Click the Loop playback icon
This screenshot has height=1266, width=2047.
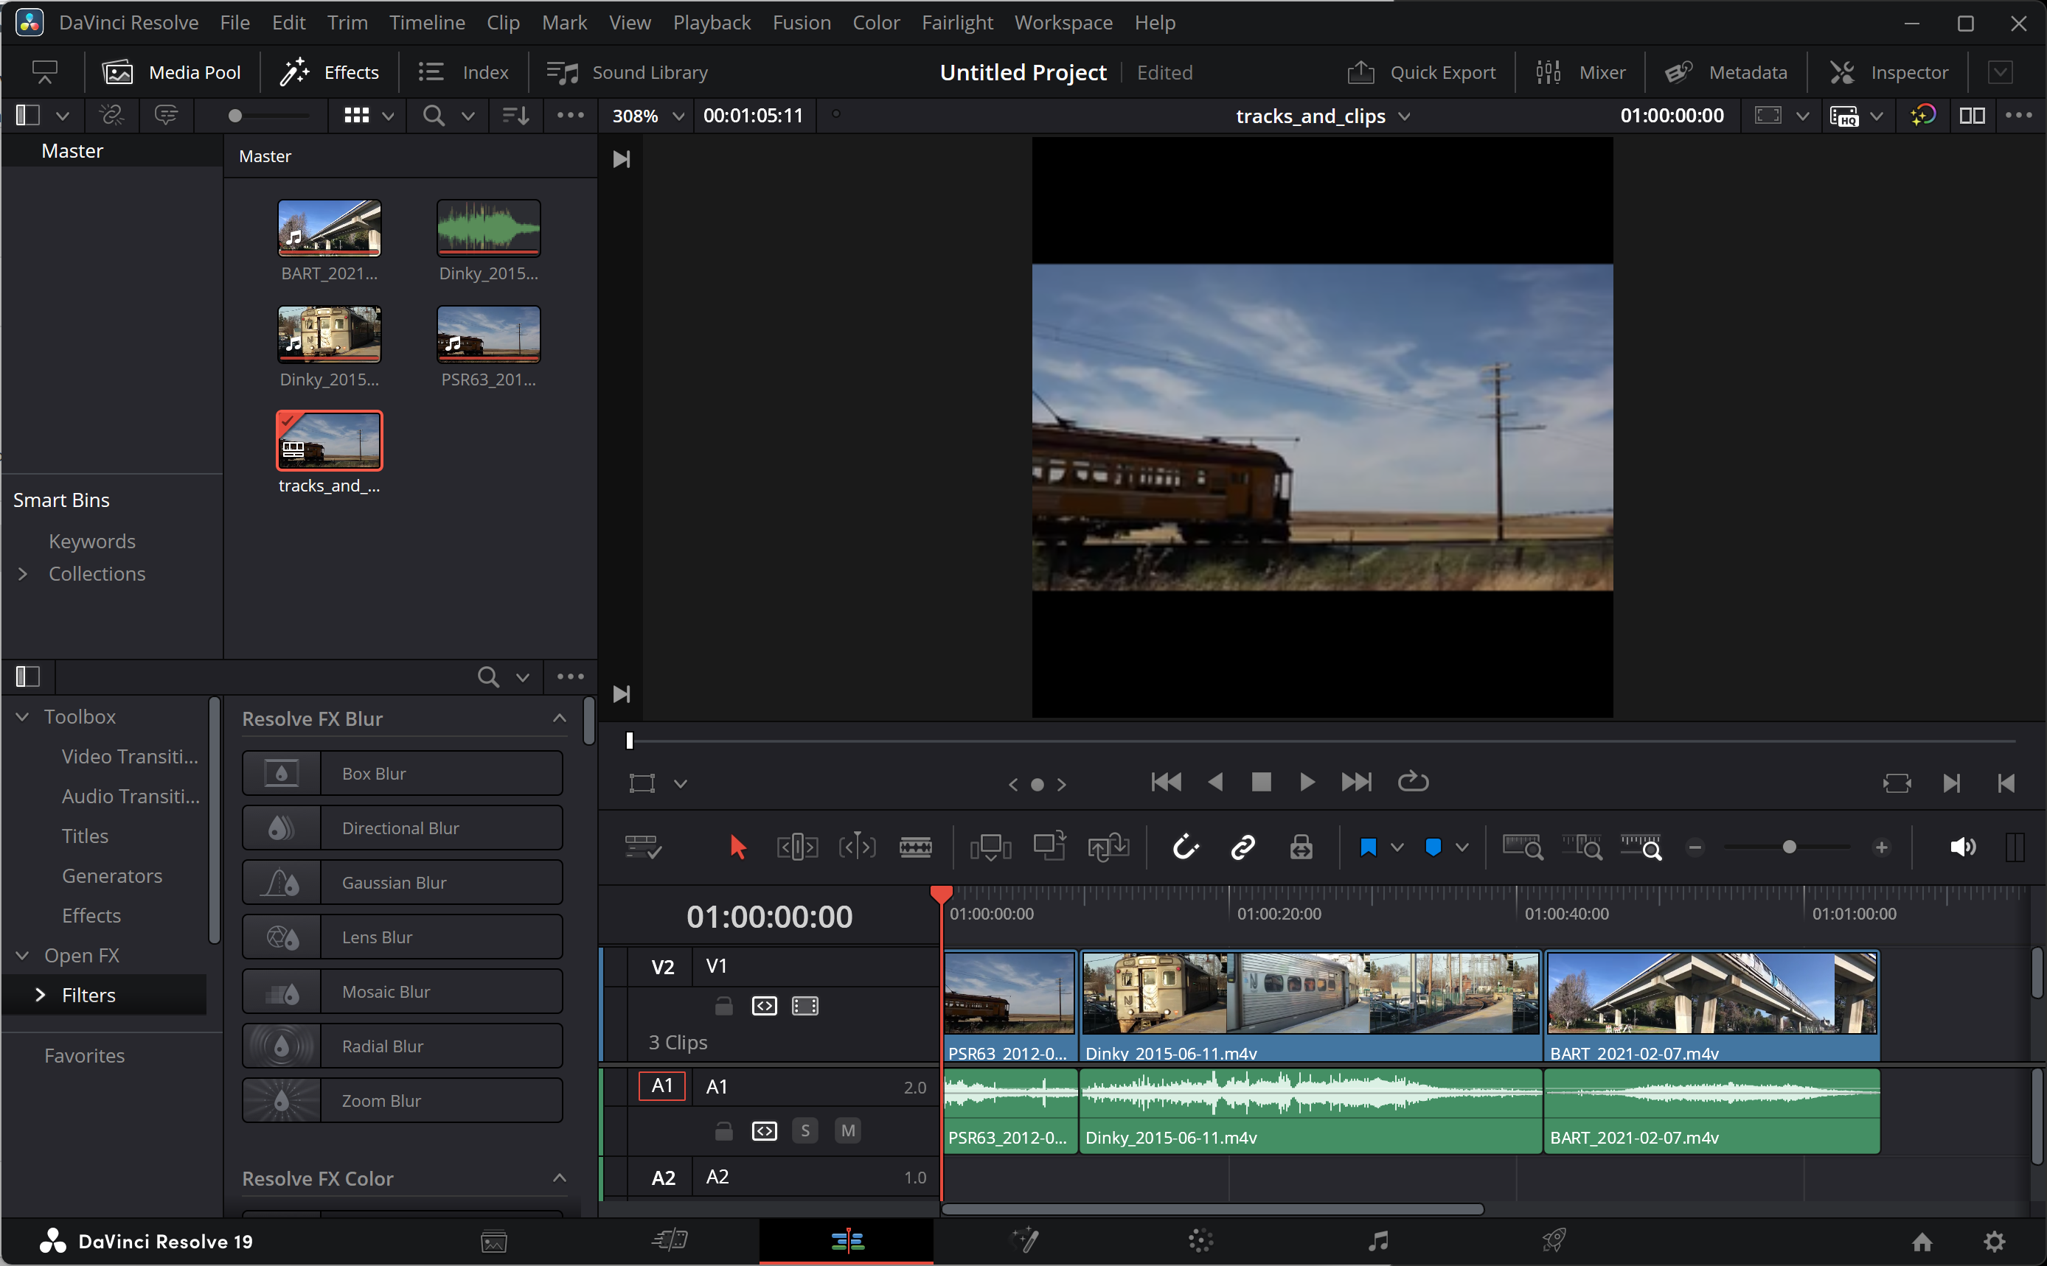(x=1413, y=782)
